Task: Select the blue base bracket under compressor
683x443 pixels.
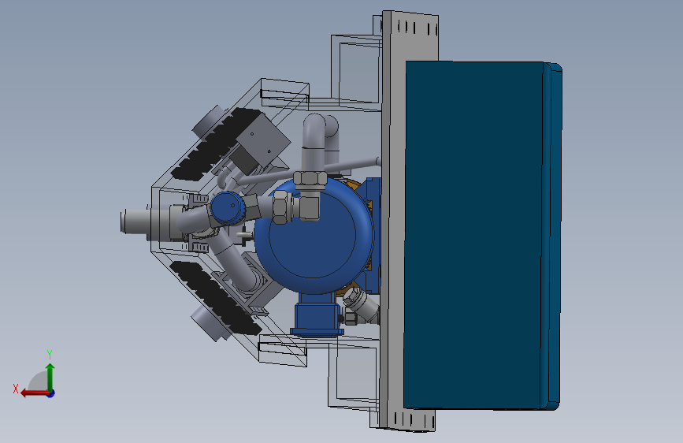Action: pyautogui.click(x=316, y=315)
